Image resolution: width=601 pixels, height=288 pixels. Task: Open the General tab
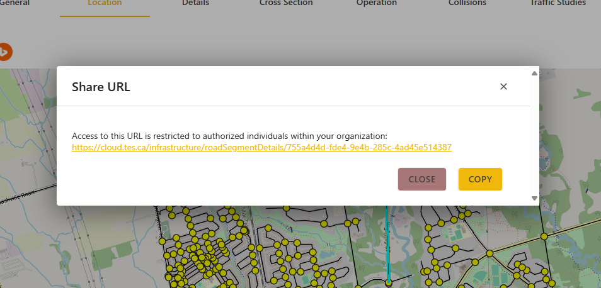pos(14,3)
